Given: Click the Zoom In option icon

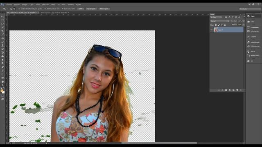Looking at the screenshot, I should pyautogui.click(x=11, y=9).
